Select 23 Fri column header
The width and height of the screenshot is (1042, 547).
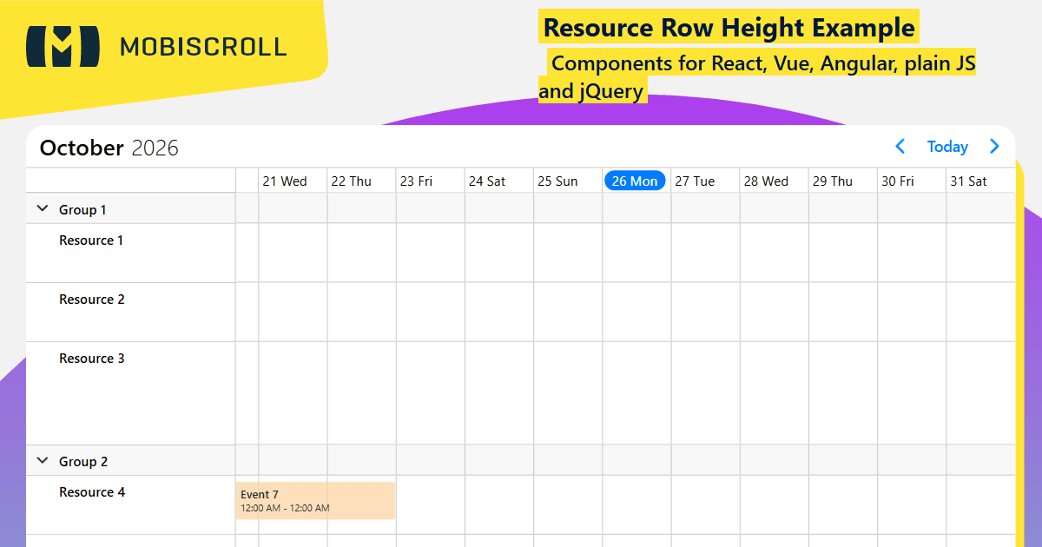[x=430, y=181]
